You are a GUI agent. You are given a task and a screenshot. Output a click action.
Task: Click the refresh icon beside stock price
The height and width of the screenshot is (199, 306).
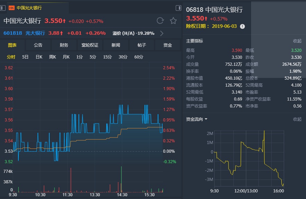(160, 21)
